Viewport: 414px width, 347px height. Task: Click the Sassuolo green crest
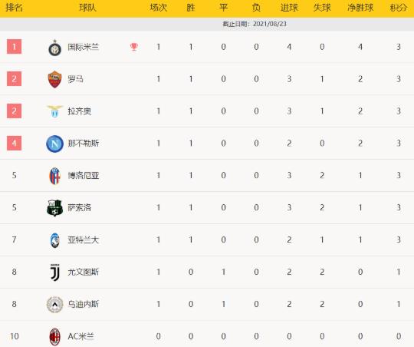pyautogui.click(x=54, y=208)
